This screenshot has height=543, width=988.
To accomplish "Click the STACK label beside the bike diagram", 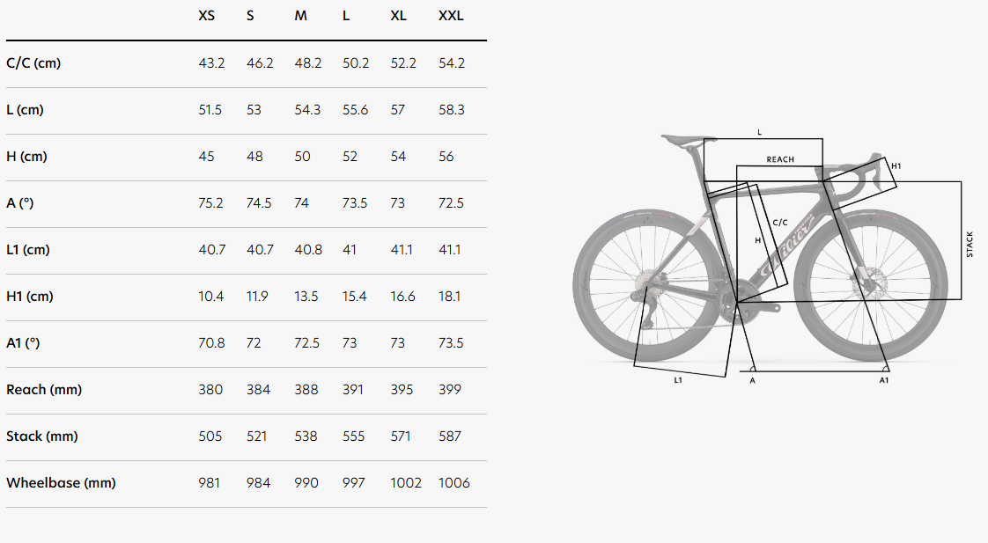I will tap(970, 244).
